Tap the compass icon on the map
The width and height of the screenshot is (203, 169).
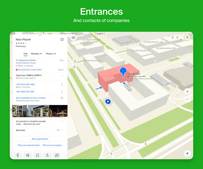point(187,38)
